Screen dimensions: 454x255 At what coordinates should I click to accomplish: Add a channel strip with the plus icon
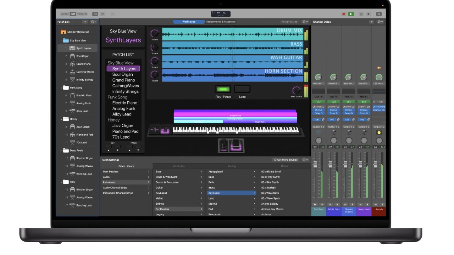coord(371,22)
